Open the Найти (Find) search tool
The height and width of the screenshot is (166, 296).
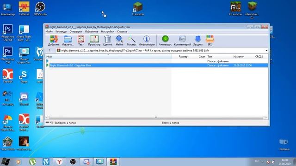pyautogui.click(x=119, y=41)
